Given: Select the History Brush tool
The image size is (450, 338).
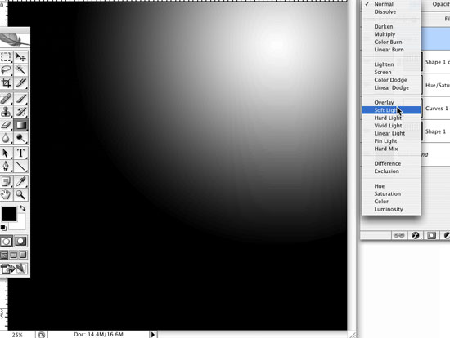Looking at the screenshot, I should [20, 112].
